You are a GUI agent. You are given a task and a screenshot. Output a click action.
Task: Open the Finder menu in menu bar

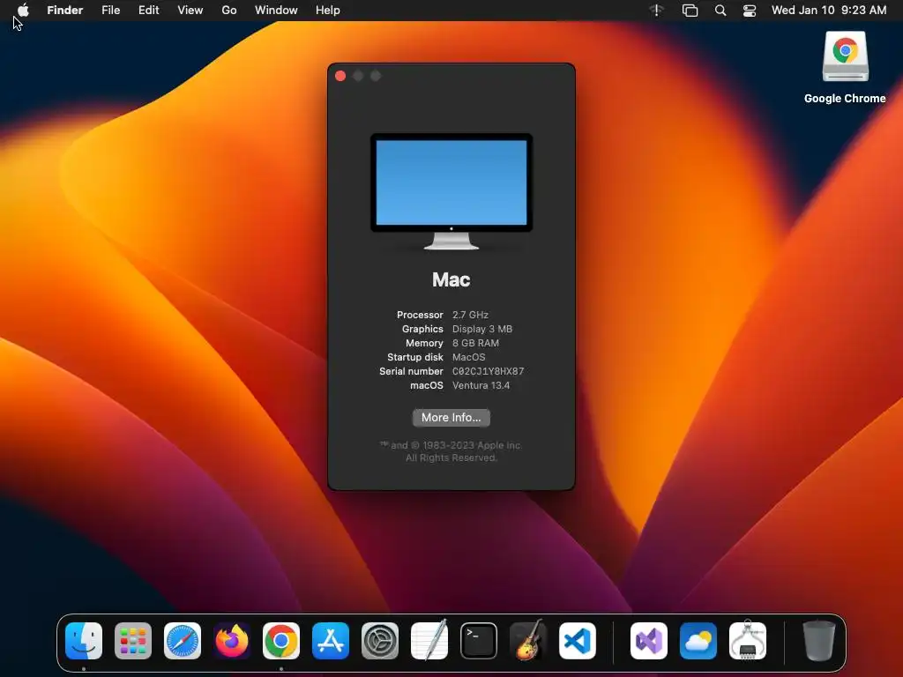[65, 10]
